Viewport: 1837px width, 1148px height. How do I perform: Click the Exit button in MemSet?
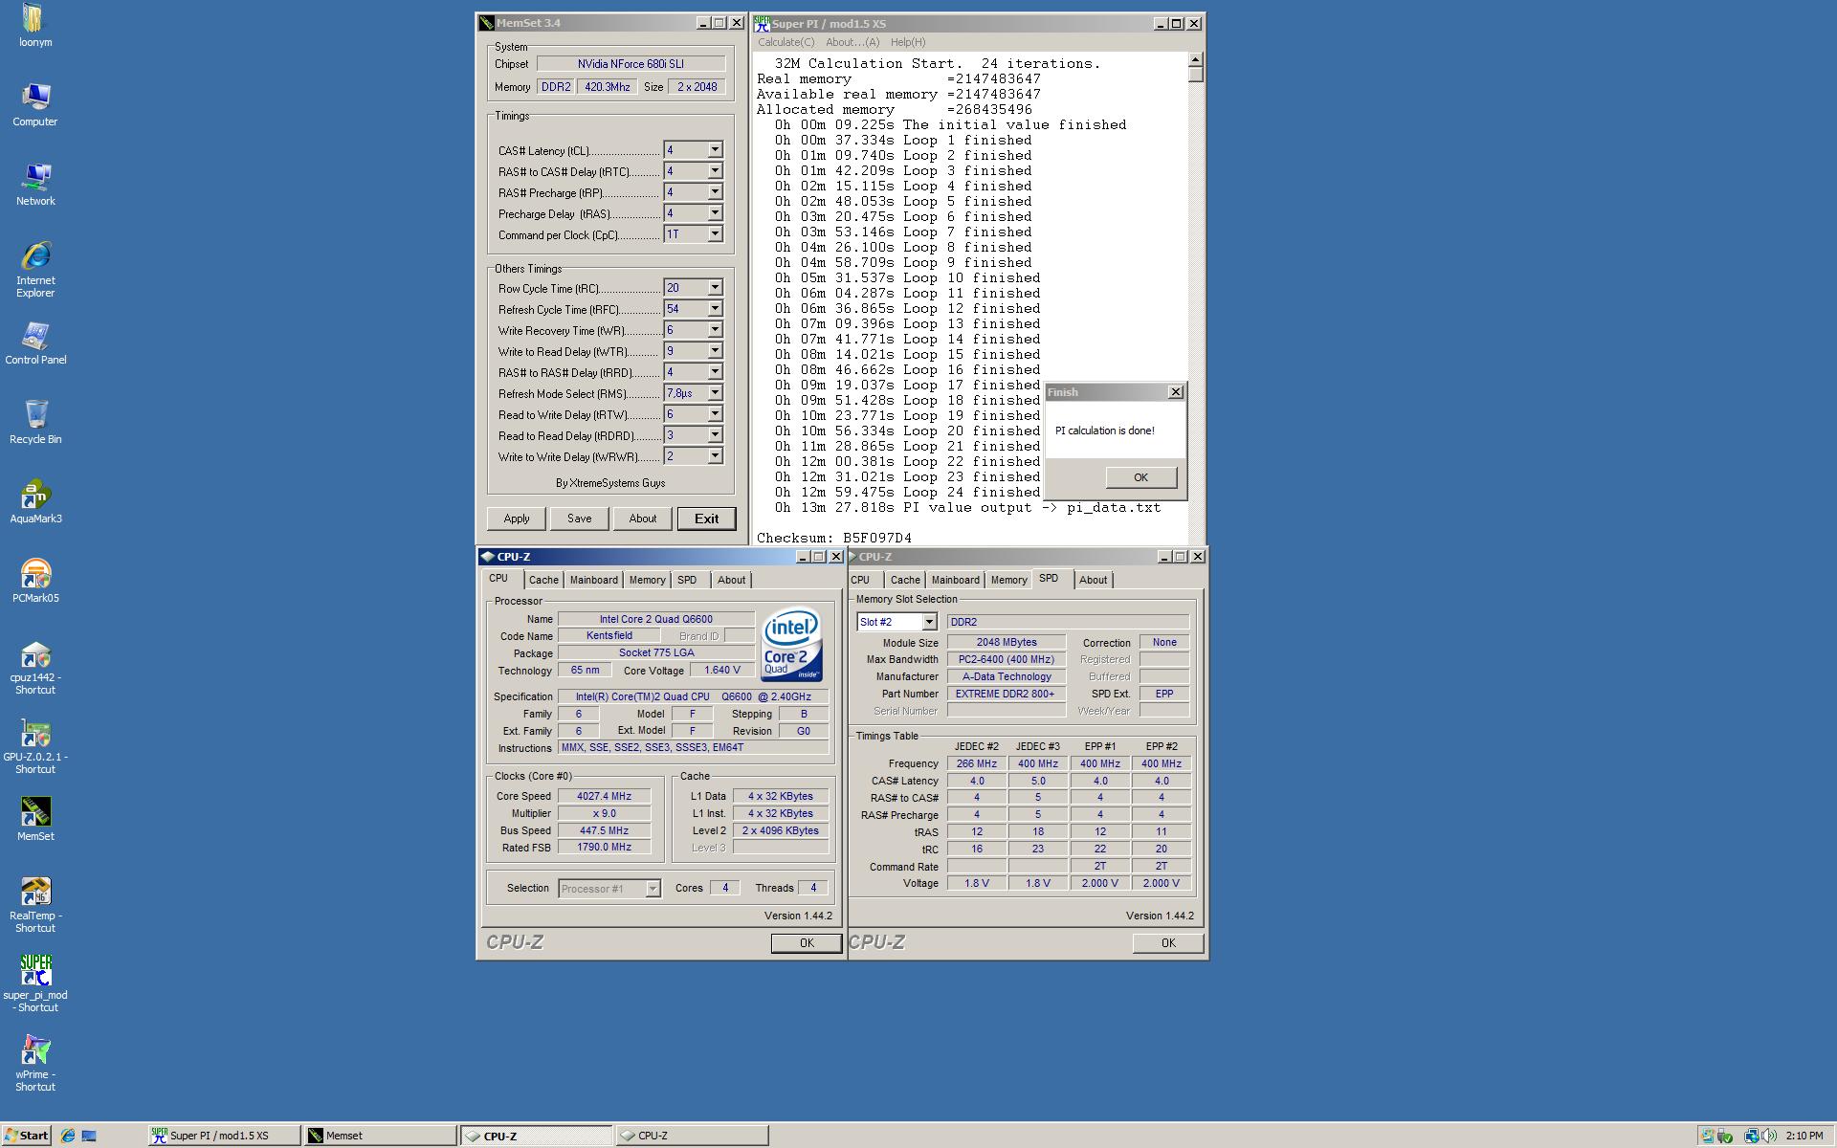[706, 519]
